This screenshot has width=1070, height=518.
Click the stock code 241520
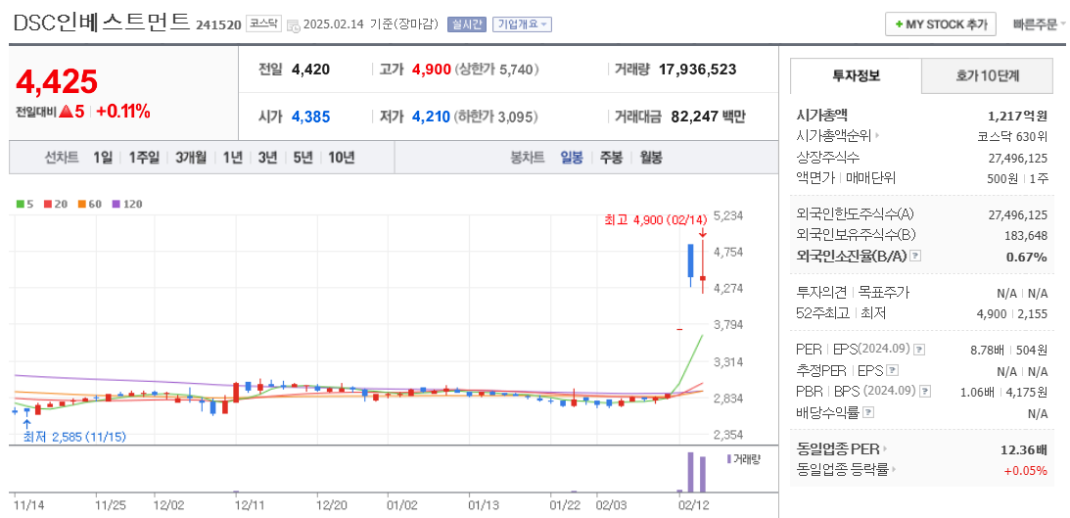point(218,24)
